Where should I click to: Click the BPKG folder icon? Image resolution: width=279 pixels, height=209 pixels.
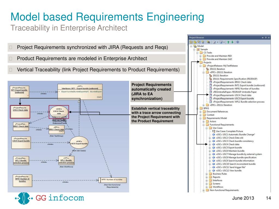click(x=201, y=108)
